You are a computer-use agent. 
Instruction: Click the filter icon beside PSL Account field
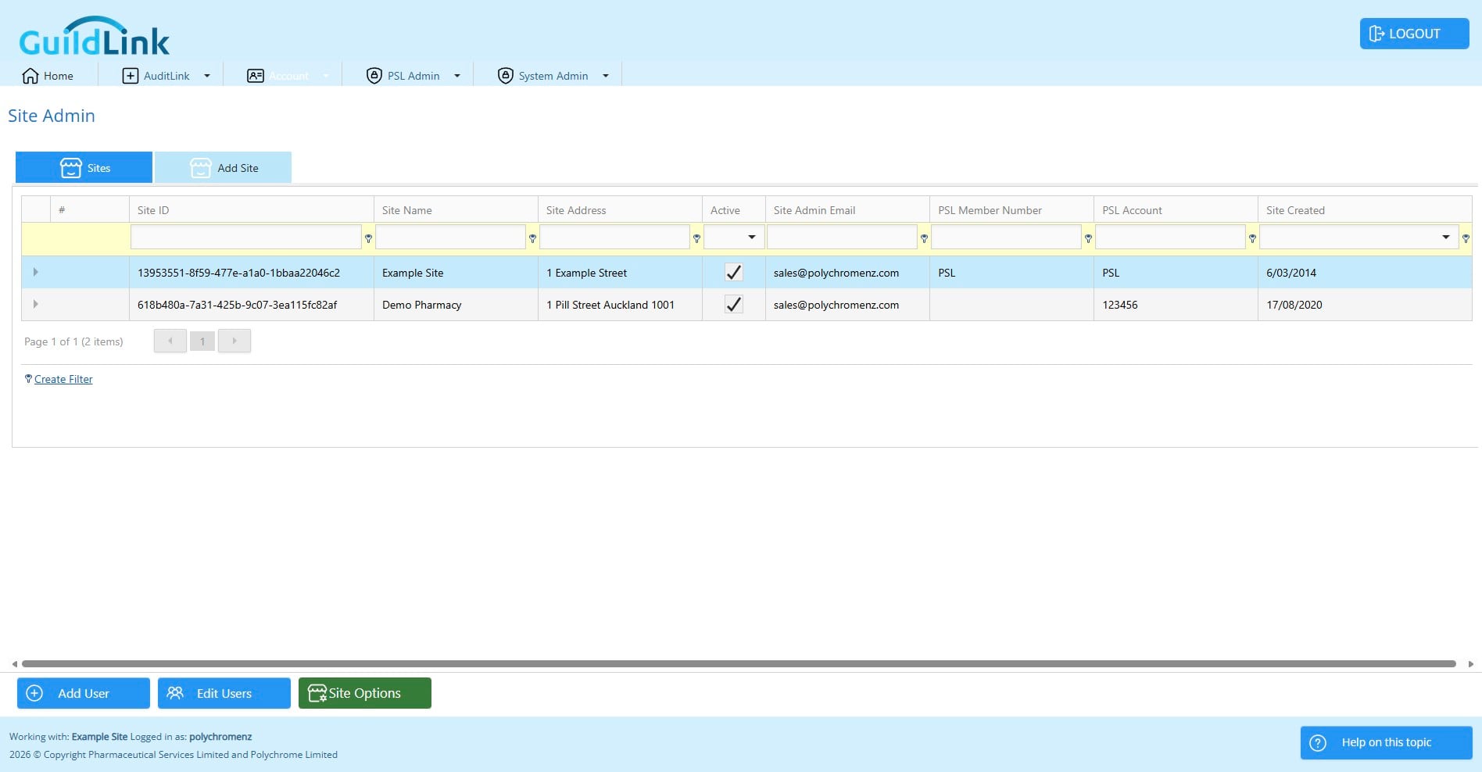(x=1252, y=238)
